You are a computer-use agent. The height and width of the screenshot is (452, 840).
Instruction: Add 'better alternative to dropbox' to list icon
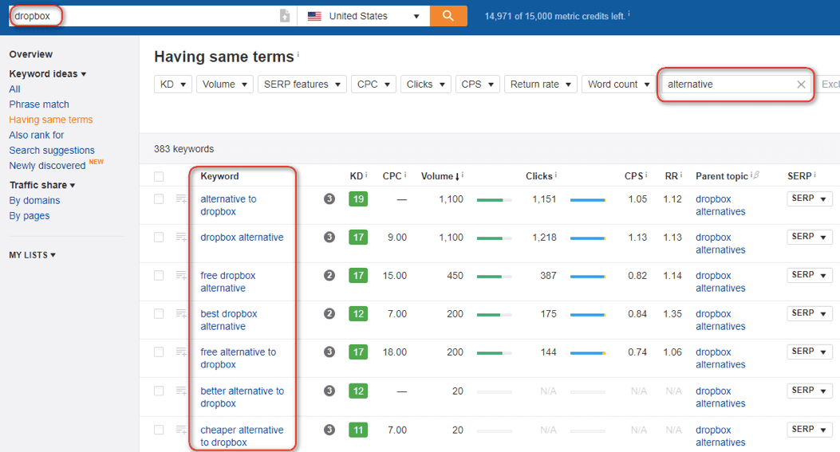click(181, 391)
